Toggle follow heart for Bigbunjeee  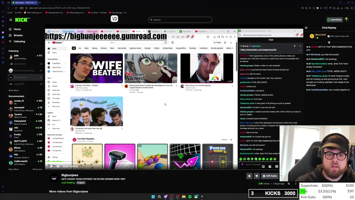coord(257,176)
